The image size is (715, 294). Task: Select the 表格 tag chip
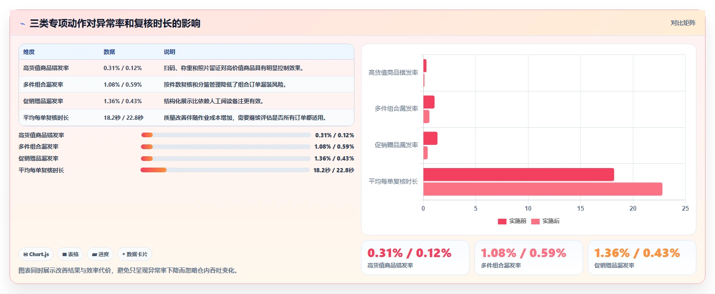pos(70,254)
